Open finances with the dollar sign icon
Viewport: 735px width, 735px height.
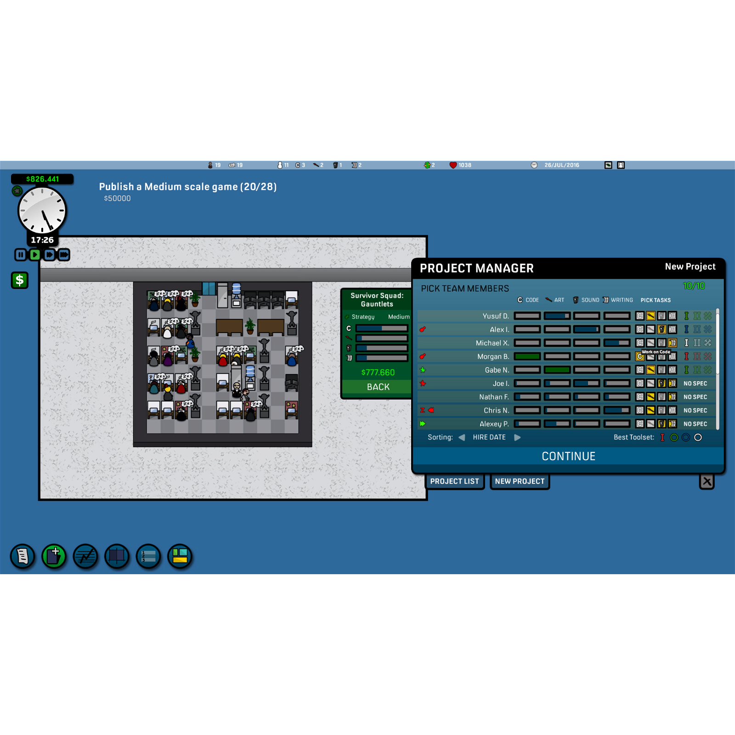(19, 280)
